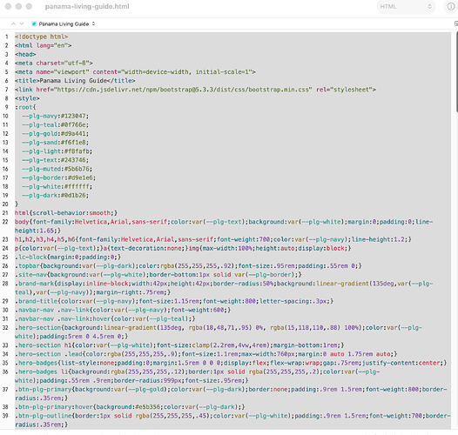The image size is (458, 435).
Task: Click the meta charset="utf-8" line
Action: click(x=54, y=63)
